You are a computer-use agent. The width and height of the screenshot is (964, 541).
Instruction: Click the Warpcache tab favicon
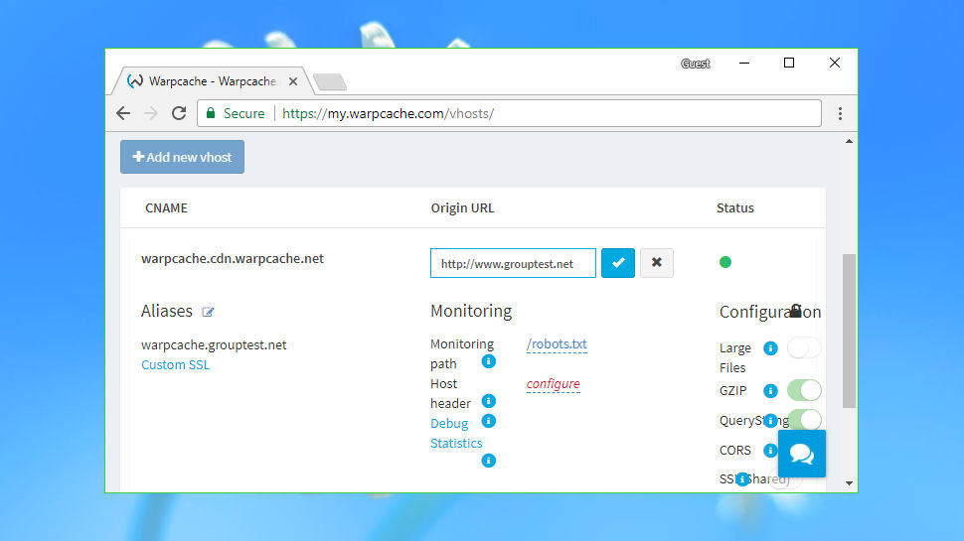(134, 81)
